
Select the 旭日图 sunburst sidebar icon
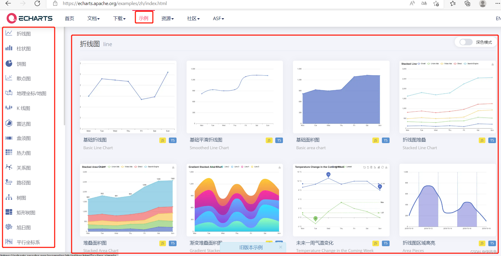click(9, 227)
